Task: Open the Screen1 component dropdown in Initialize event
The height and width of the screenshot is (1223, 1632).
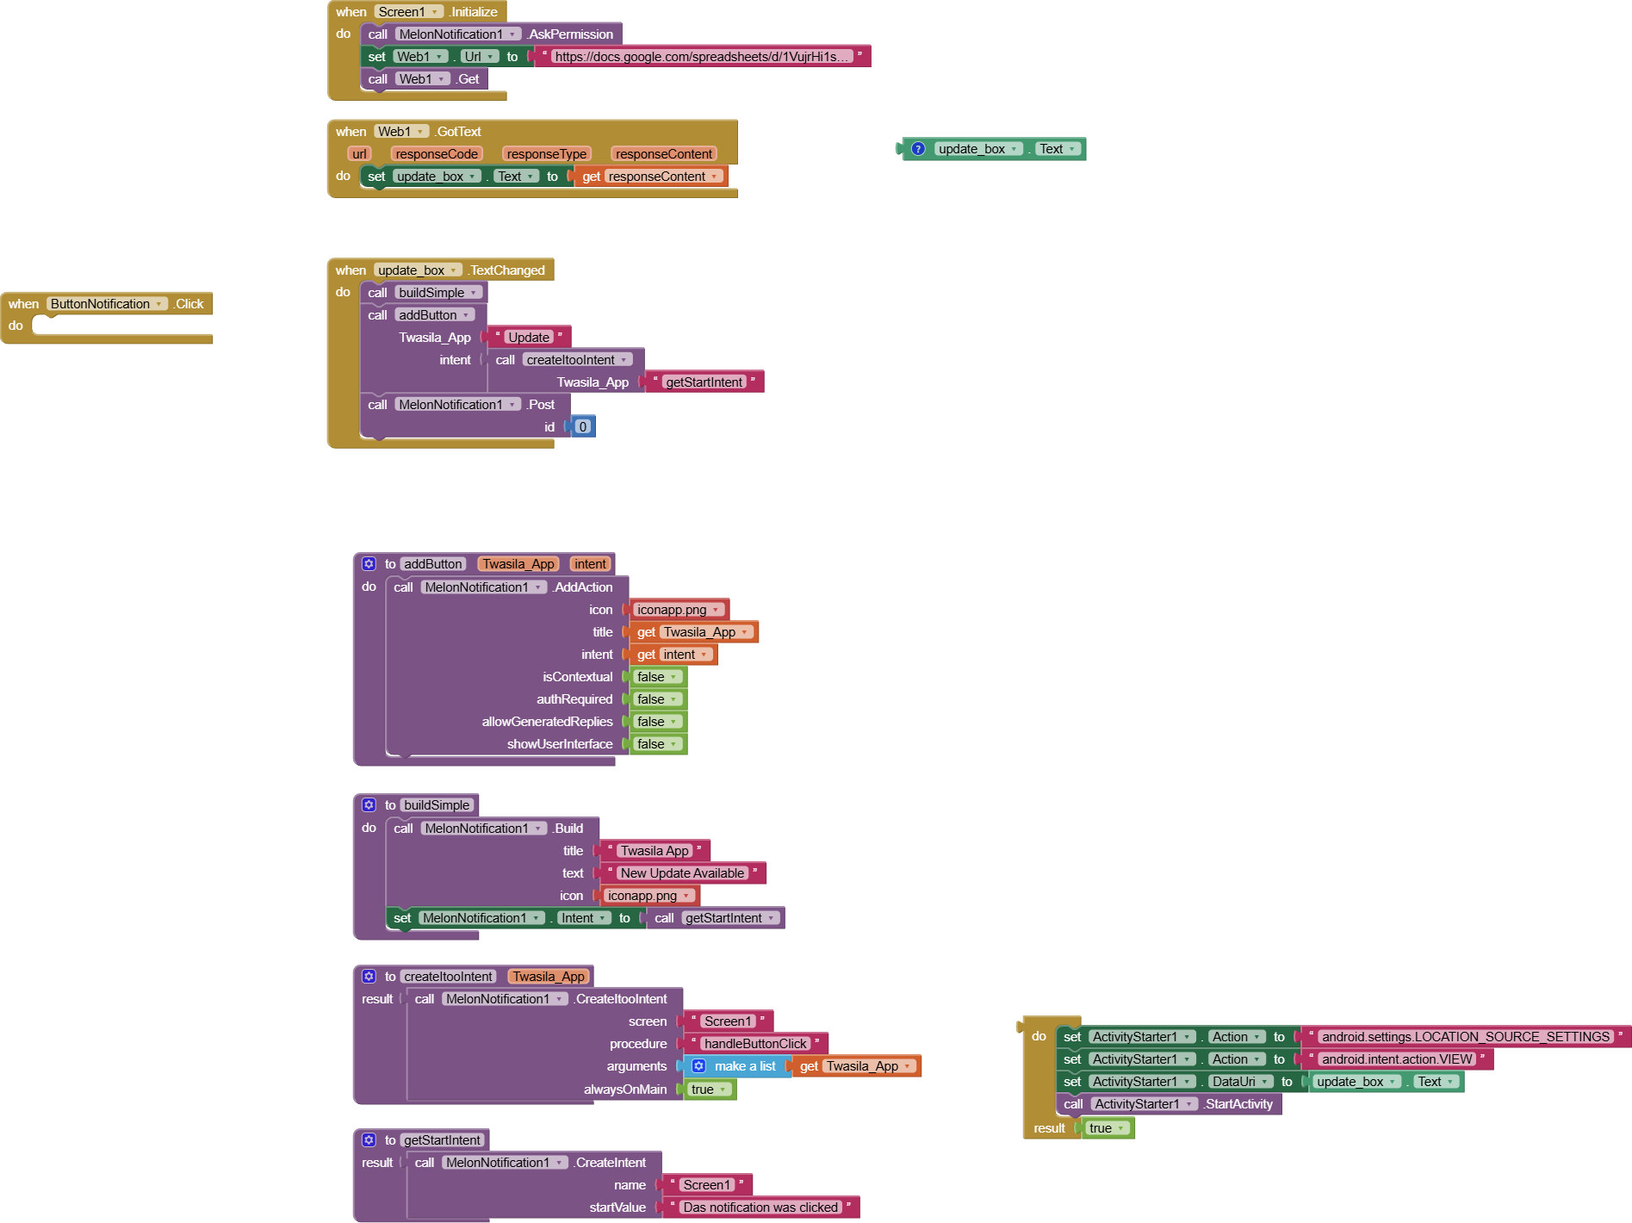Action: pos(409,12)
